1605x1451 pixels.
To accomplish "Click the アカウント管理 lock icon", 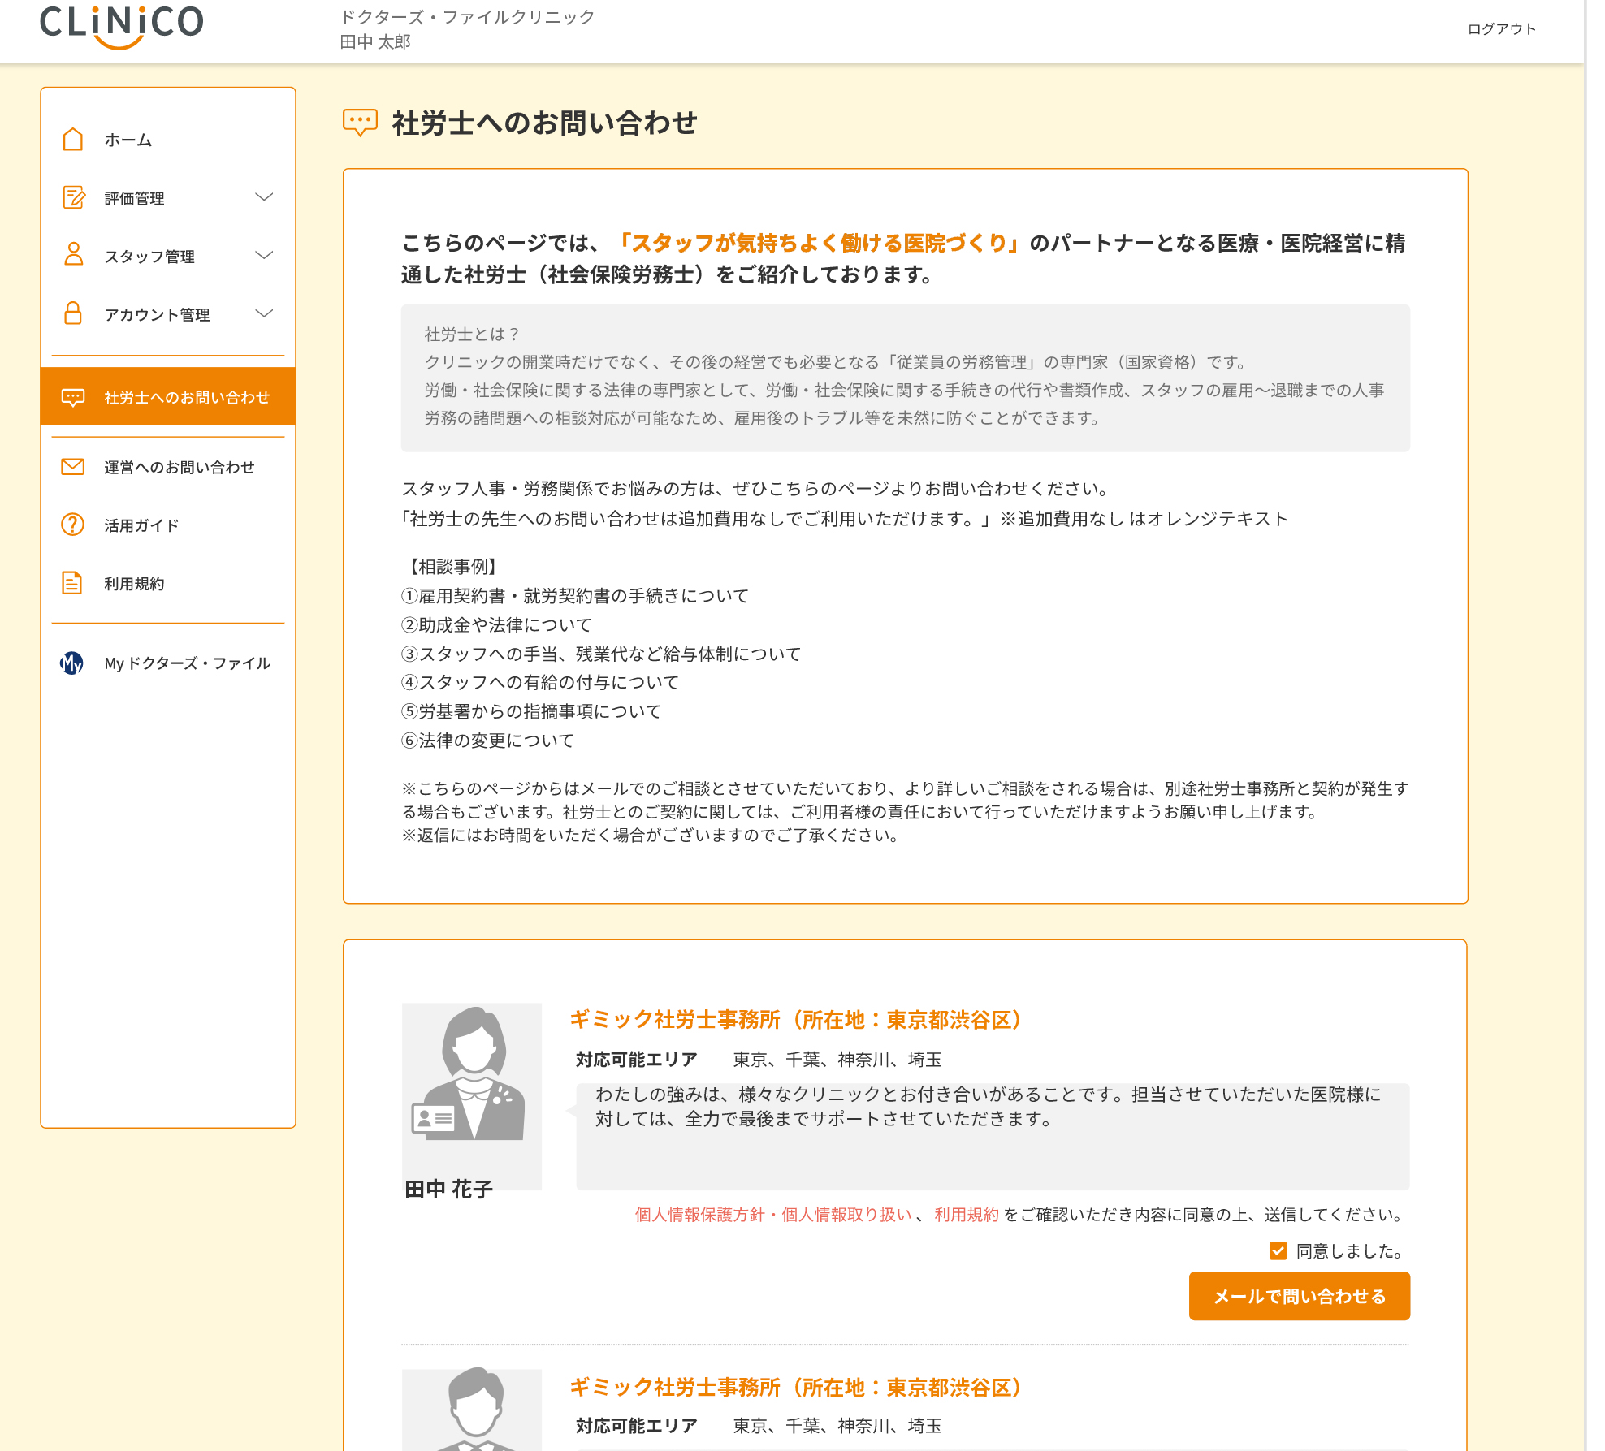I will pos(73,313).
